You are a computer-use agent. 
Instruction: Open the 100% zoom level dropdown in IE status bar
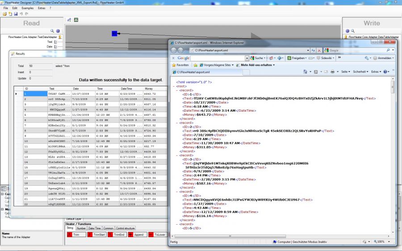point(389,242)
